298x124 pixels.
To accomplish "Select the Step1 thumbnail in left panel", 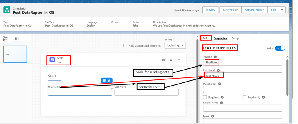I will pos(15,54).
